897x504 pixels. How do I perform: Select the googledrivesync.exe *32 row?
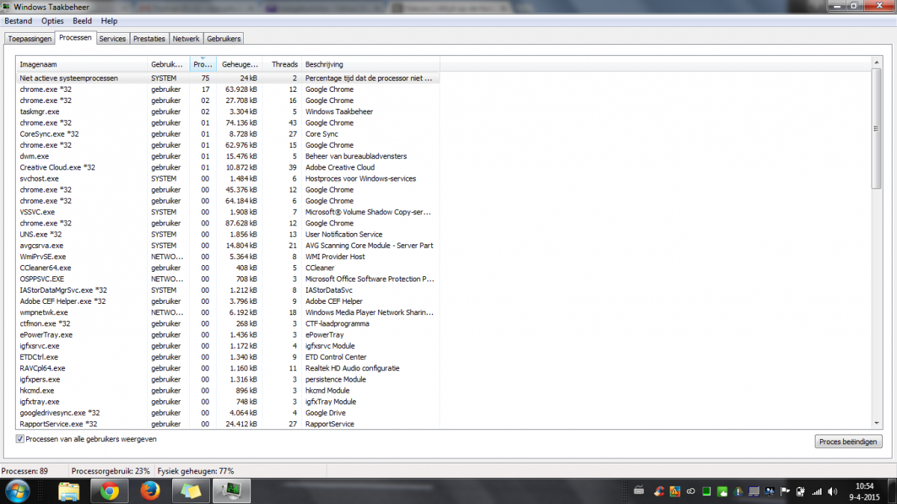coord(227,412)
